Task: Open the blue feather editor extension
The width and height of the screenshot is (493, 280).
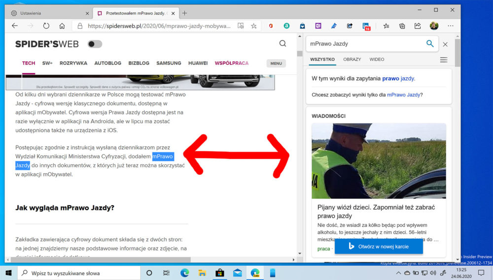Action: tap(334, 26)
